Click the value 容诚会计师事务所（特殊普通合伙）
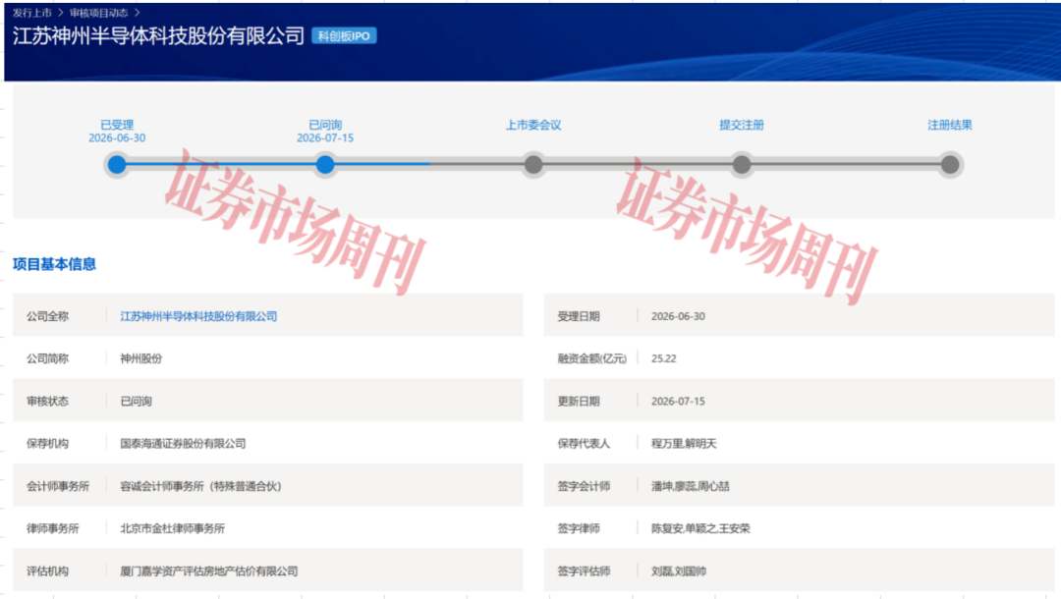 pos(200,487)
